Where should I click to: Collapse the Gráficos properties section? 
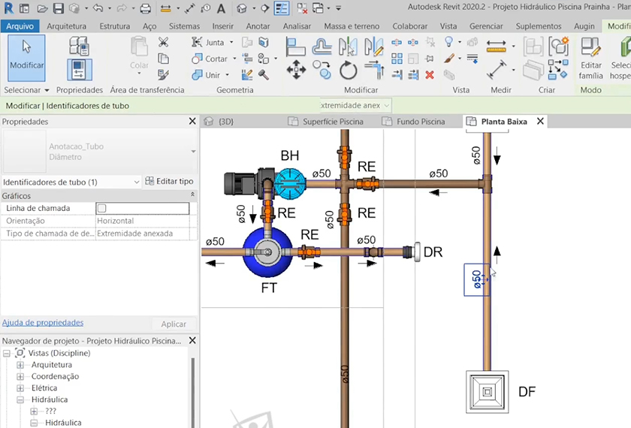pyautogui.click(x=193, y=195)
